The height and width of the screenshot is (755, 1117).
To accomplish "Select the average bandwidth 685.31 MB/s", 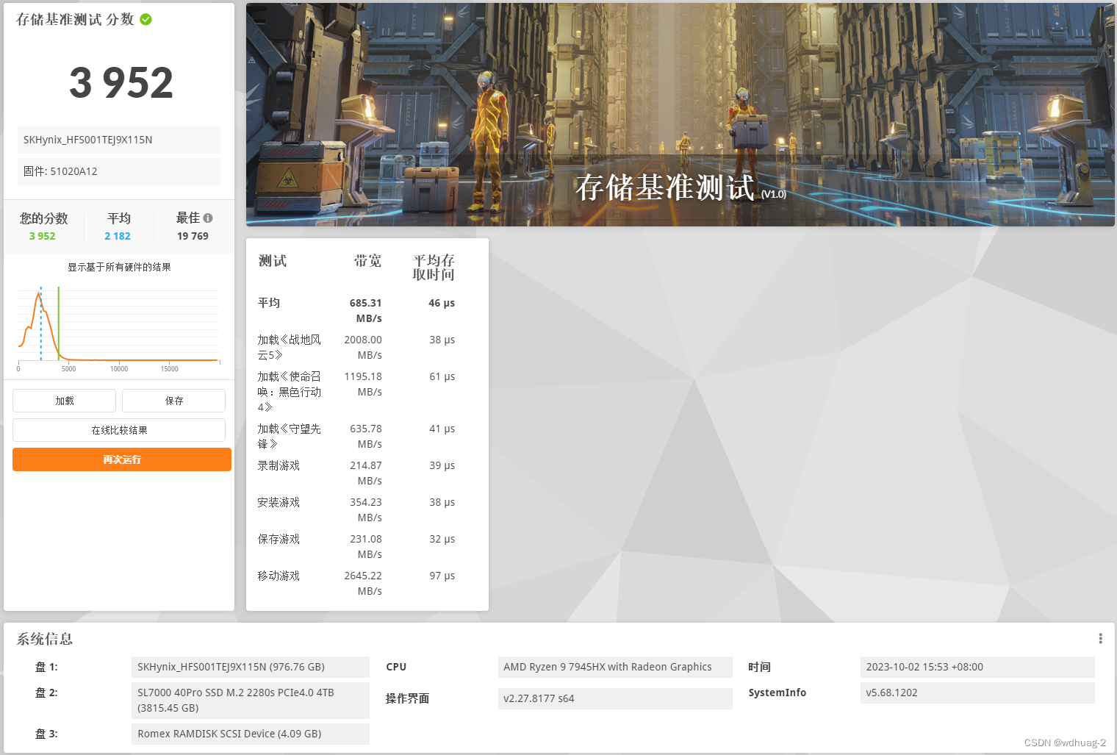I will click(x=366, y=310).
